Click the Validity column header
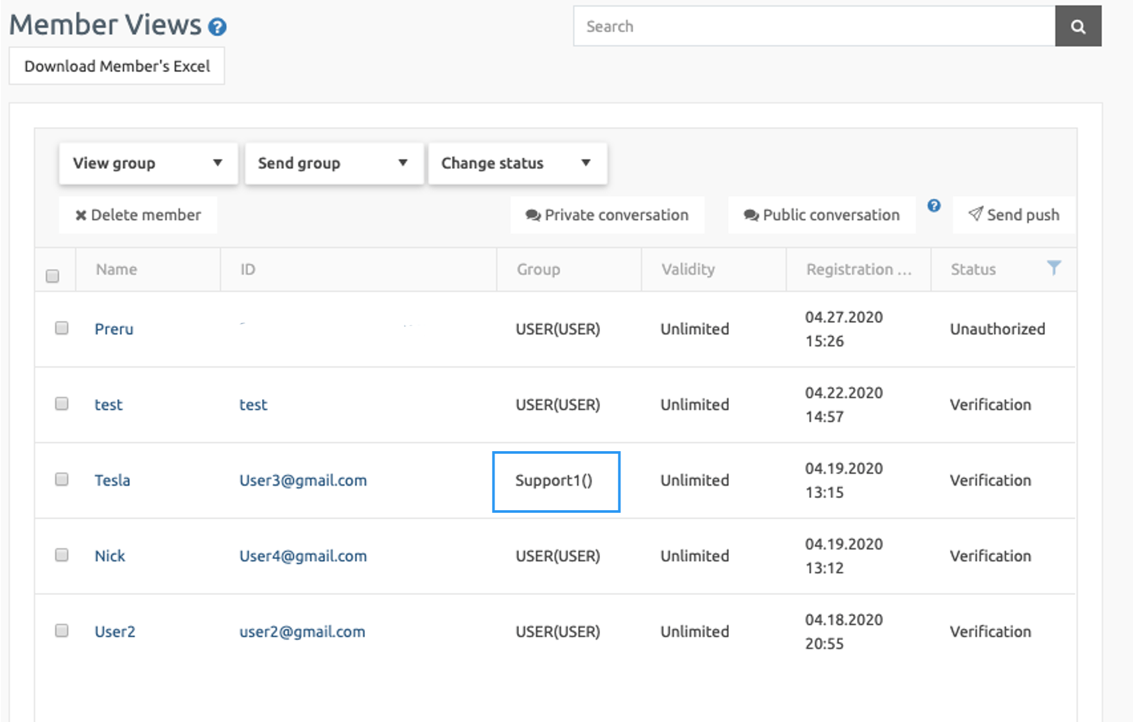 [688, 270]
